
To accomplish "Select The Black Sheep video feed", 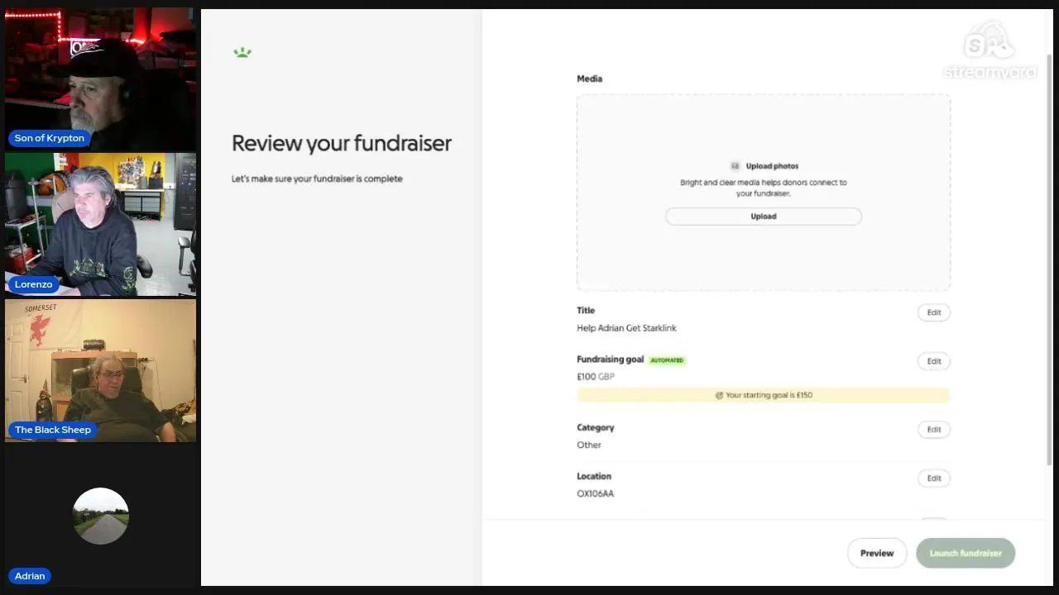I will click(101, 370).
